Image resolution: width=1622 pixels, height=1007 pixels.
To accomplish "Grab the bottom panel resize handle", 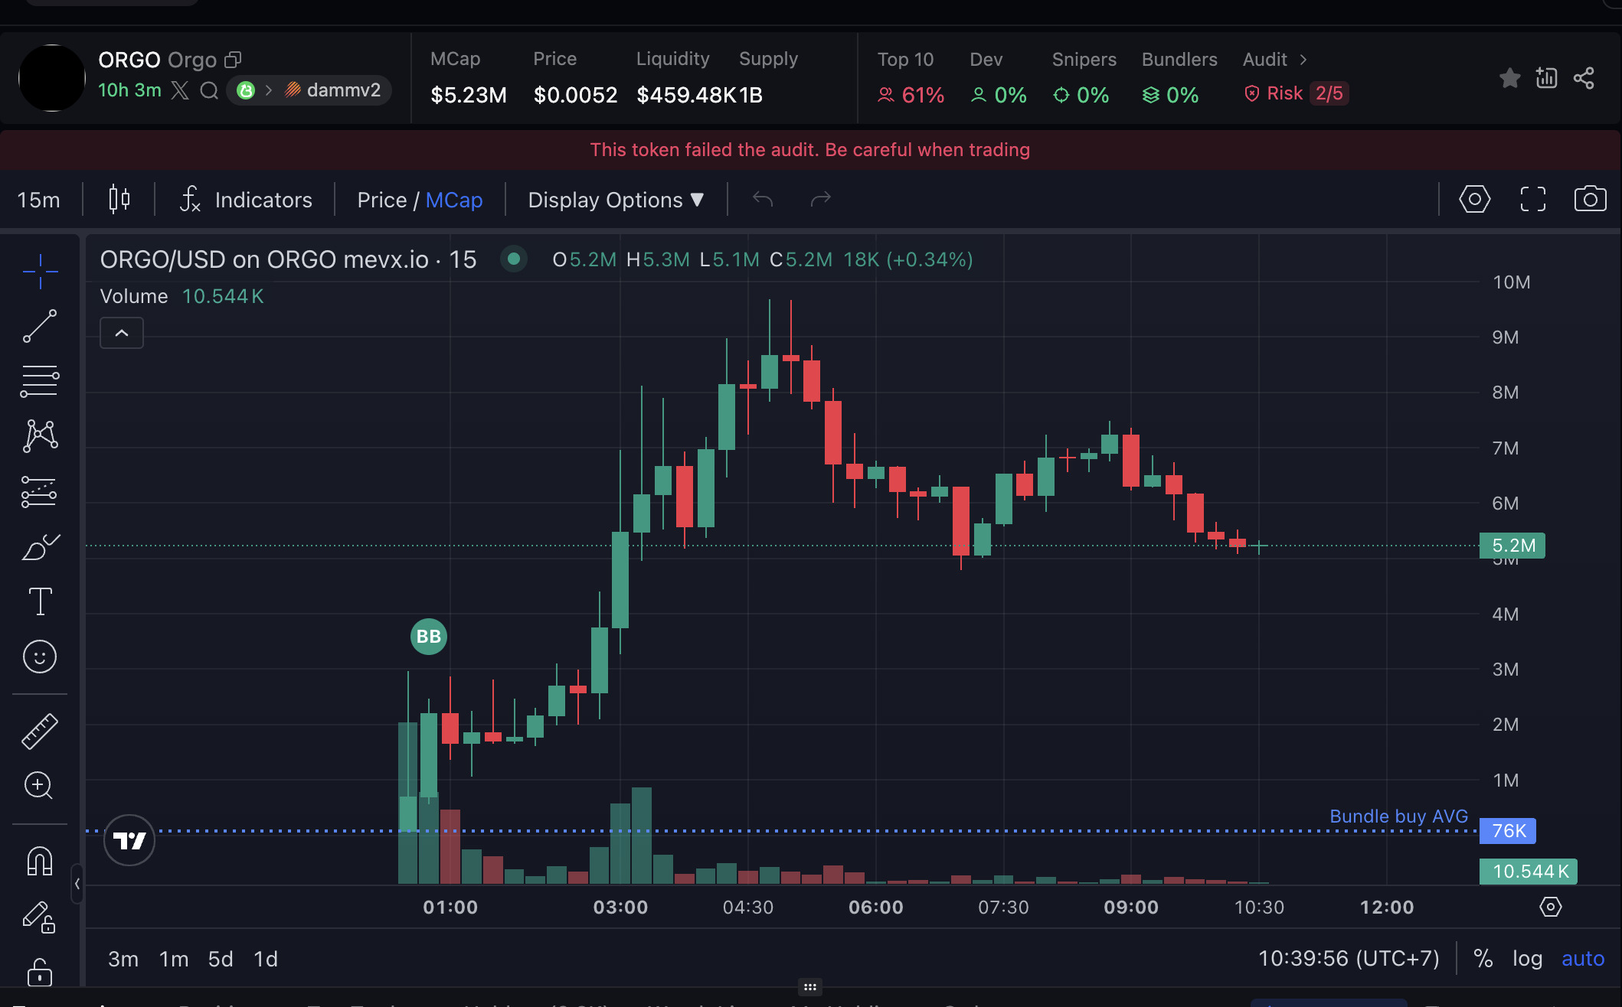I will tap(810, 987).
